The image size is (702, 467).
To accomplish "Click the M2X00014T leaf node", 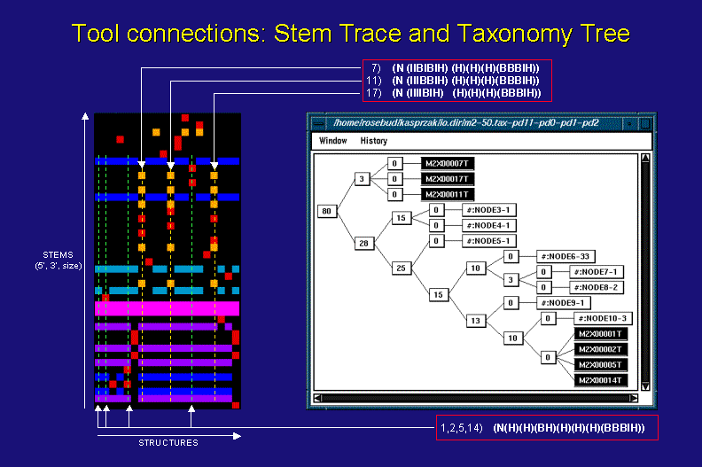I will [x=601, y=380].
